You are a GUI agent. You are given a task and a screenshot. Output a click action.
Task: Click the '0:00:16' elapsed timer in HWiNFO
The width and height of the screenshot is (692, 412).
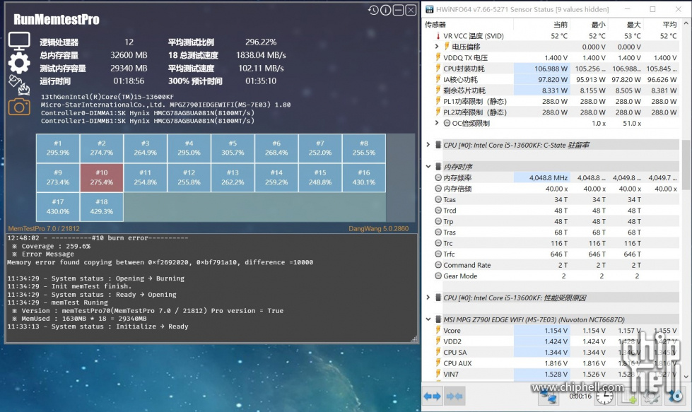580,396
